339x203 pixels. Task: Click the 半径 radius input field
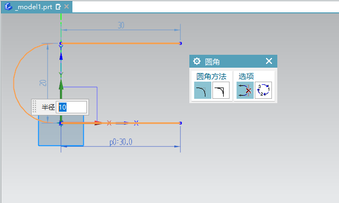point(71,107)
